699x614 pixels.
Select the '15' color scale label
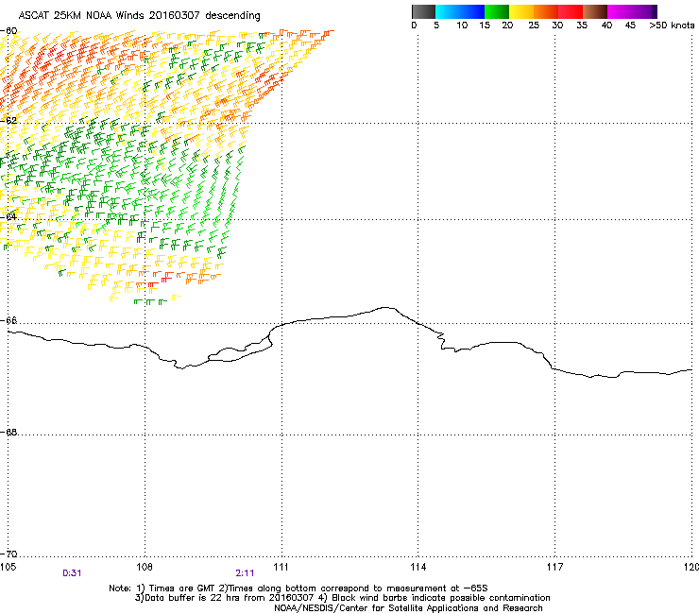click(485, 26)
